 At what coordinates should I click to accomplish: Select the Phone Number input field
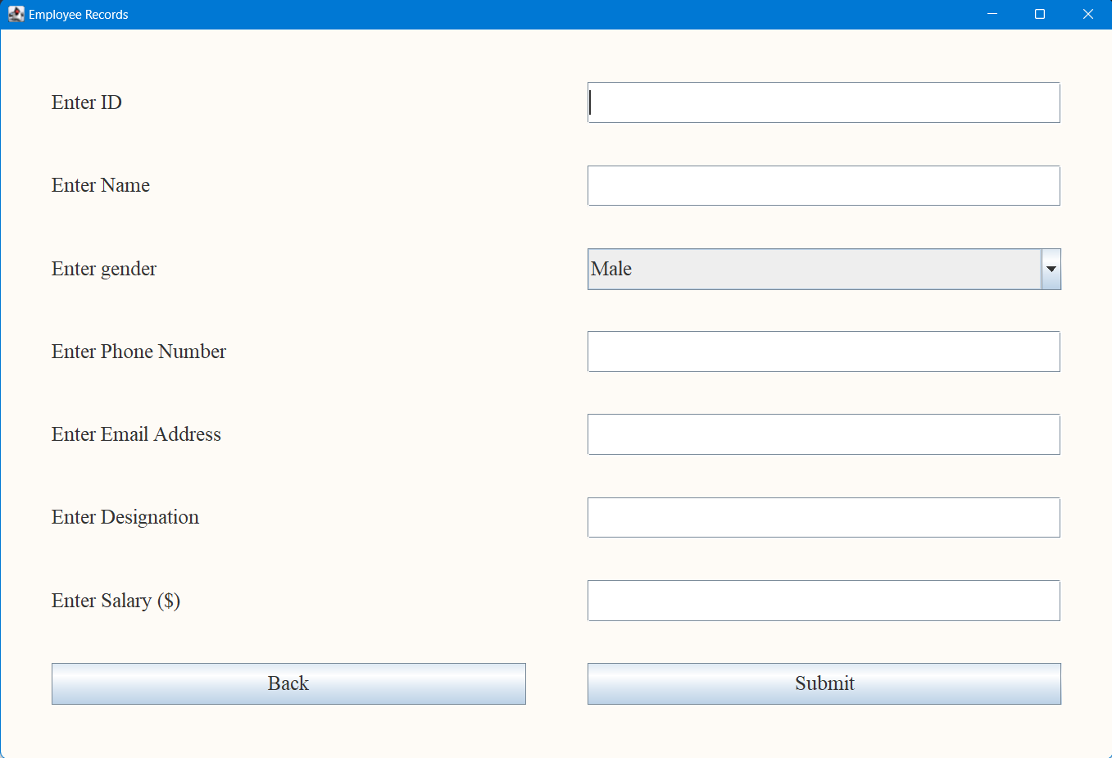tap(824, 352)
